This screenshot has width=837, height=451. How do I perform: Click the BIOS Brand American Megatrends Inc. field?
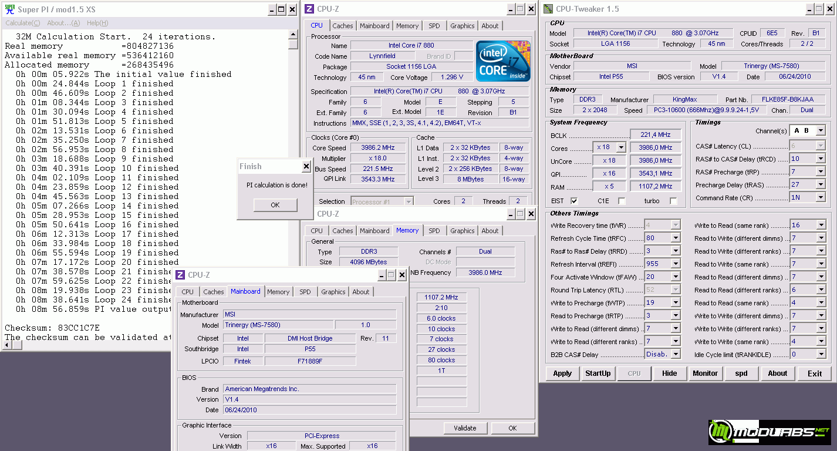[x=310, y=389]
